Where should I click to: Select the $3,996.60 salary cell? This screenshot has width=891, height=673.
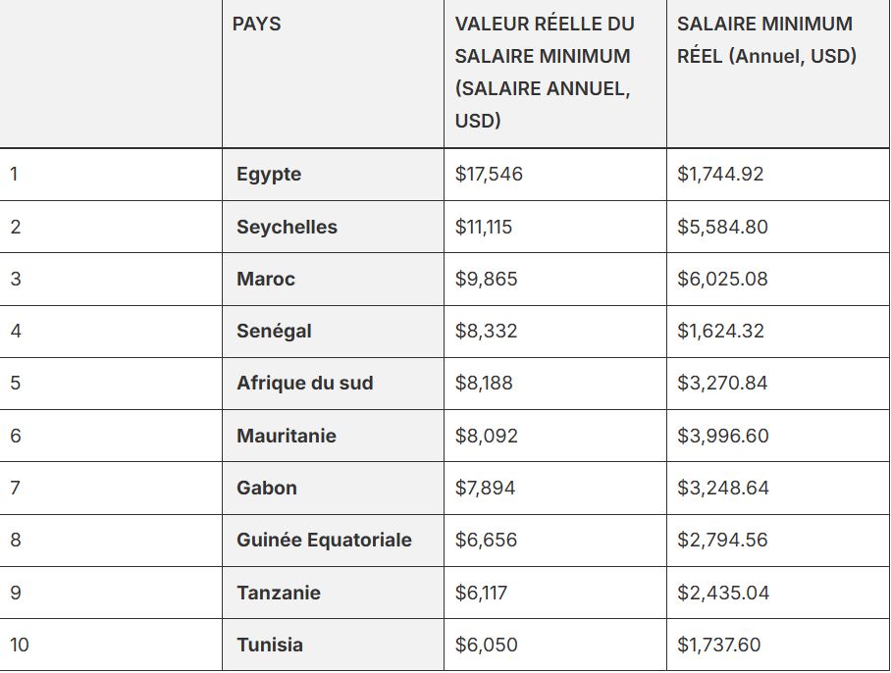click(722, 436)
